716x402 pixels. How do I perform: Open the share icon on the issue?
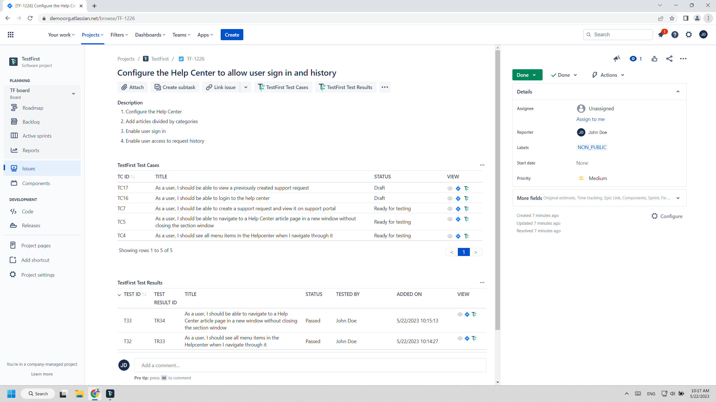click(669, 59)
